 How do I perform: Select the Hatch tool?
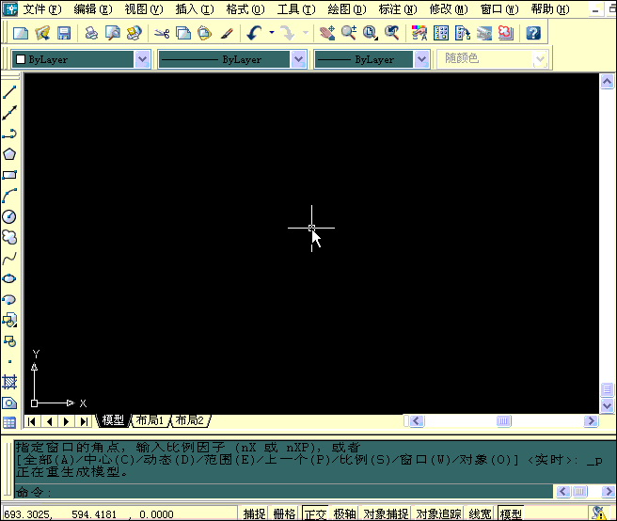tap(9, 381)
